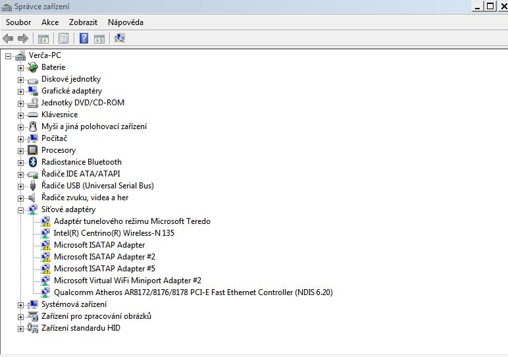
Task: Select the Verča-PC computer root icon
Action: tap(20, 55)
